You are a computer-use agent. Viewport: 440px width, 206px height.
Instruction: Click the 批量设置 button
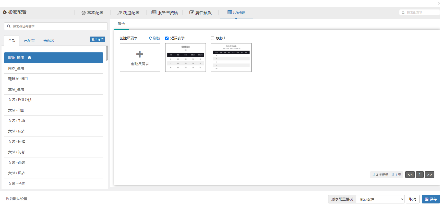click(97, 39)
